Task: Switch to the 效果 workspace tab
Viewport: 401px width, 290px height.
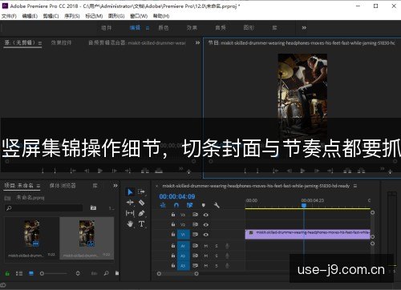Action: (192, 27)
